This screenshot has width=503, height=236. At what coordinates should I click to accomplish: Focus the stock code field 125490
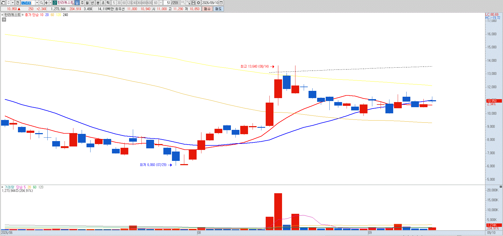pos(28,3)
